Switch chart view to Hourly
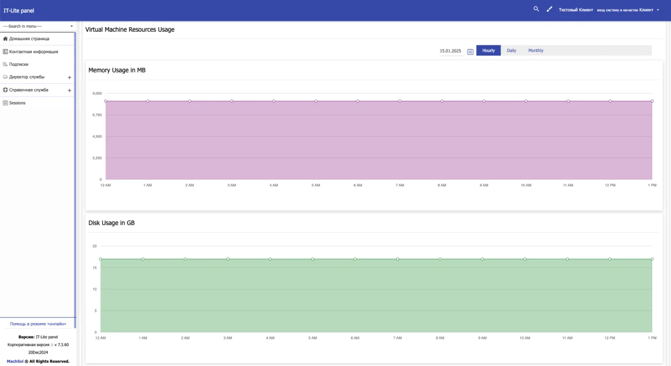Viewport: 671px width, 366px height. tap(488, 50)
